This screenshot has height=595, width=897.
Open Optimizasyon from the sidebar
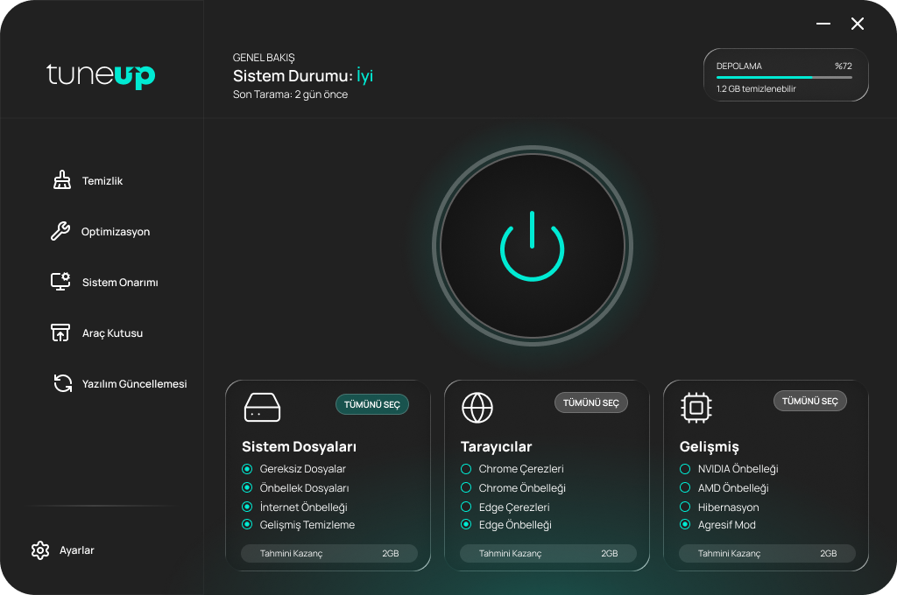(61, 231)
